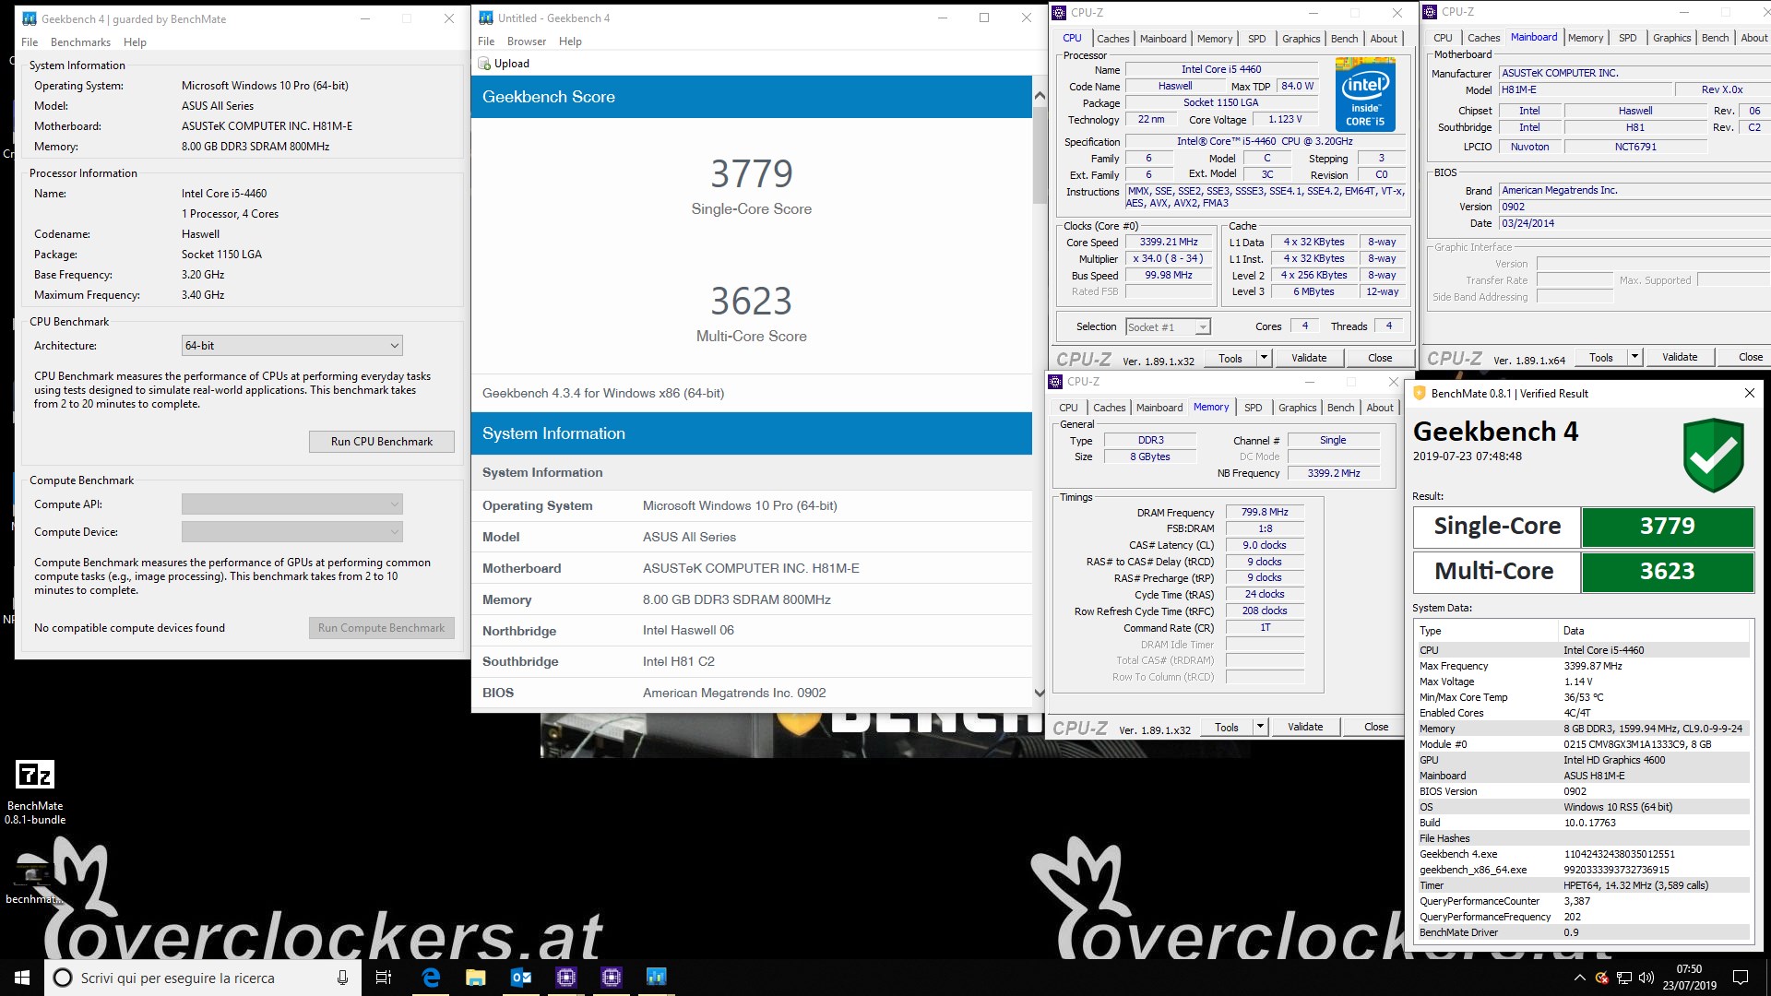Open the Windows Start menu
The image size is (1771, 996).
[x=22, y=978]
